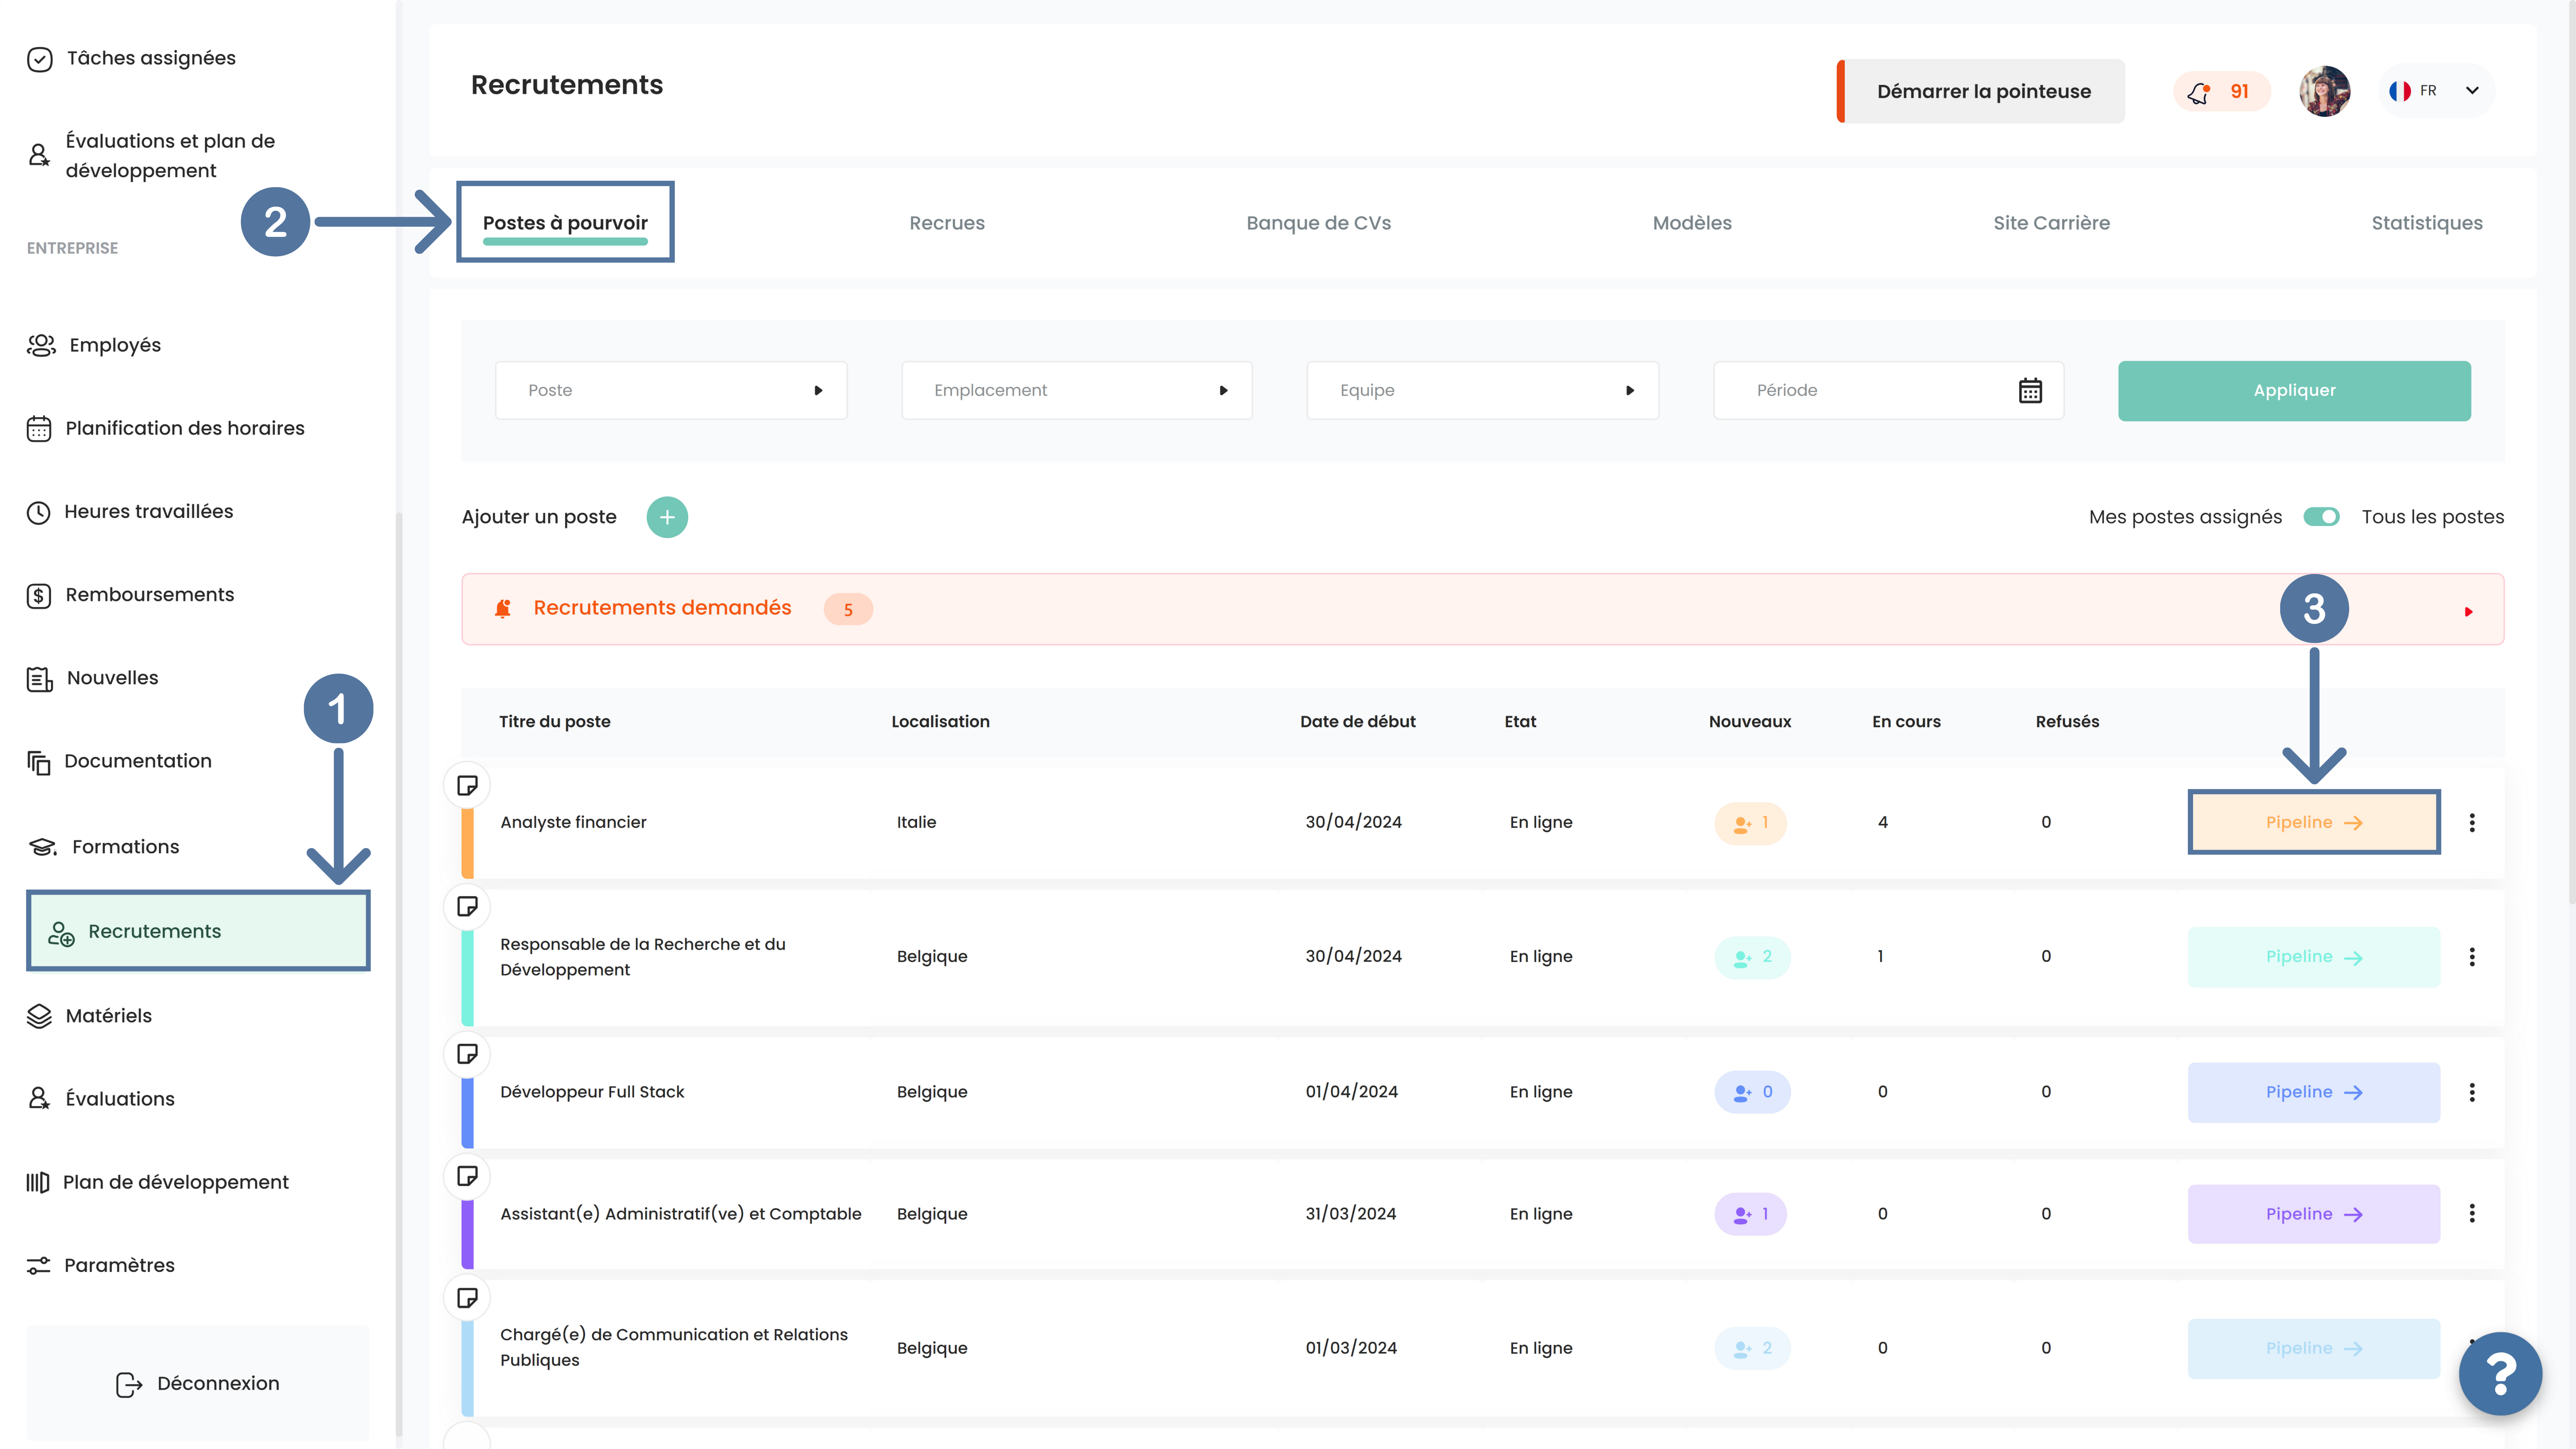Open note icon for Chargé(e) de Communication
Image resolution: width=2576 pixels, height=1449 pixels.
pos(467,1298)
